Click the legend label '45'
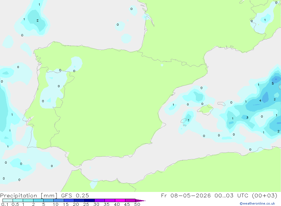Image resolution: width=281 pixels, height=206 pixels. coord(127,204)
